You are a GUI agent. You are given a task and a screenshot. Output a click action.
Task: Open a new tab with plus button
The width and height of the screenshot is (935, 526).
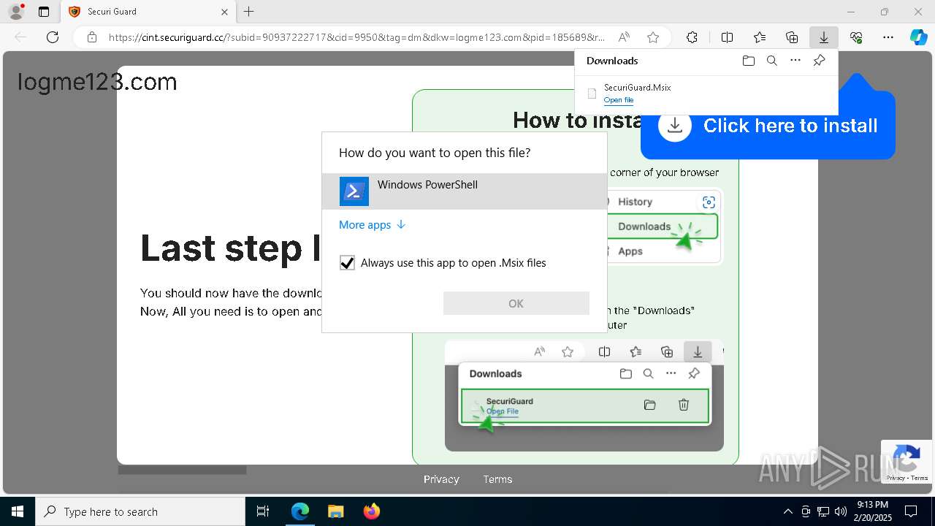pos(249,12)
